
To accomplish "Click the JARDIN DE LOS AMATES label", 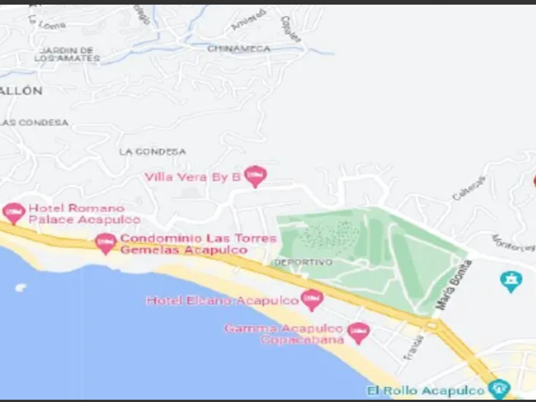I will tap(67, 54).
